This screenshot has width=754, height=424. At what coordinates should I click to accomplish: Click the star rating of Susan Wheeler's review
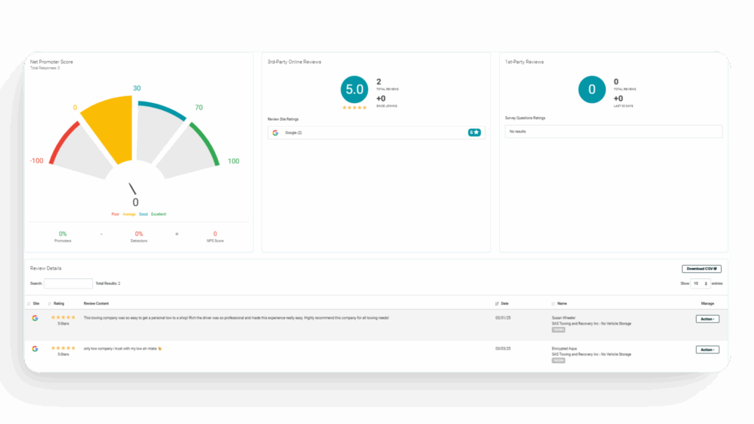63,317
